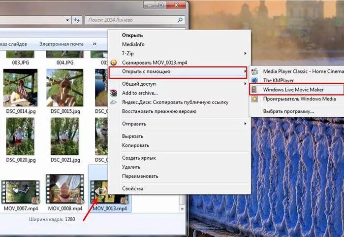Click the Windows Media Player icon
Screen dimensions: 344x237
pyautogui.click(x=255, y=99)
